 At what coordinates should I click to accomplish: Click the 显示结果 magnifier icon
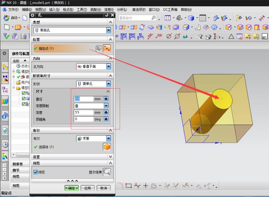(107, 172)
